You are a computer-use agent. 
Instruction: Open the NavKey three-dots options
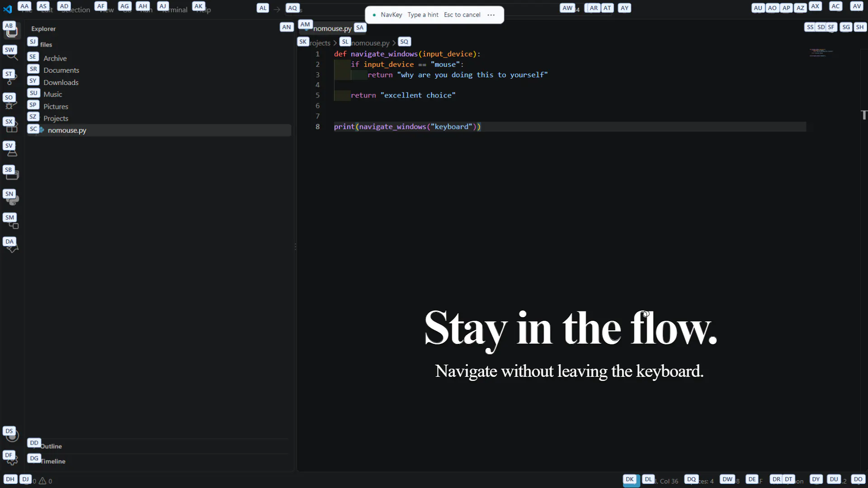pos(491,15)
